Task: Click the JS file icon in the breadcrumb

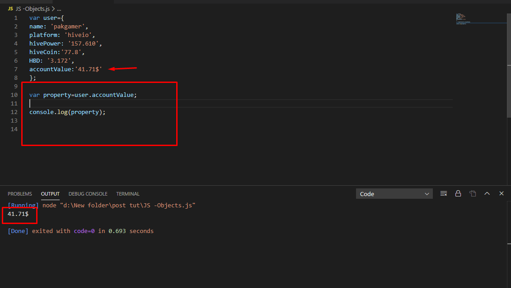Action: tap(10, 9)
